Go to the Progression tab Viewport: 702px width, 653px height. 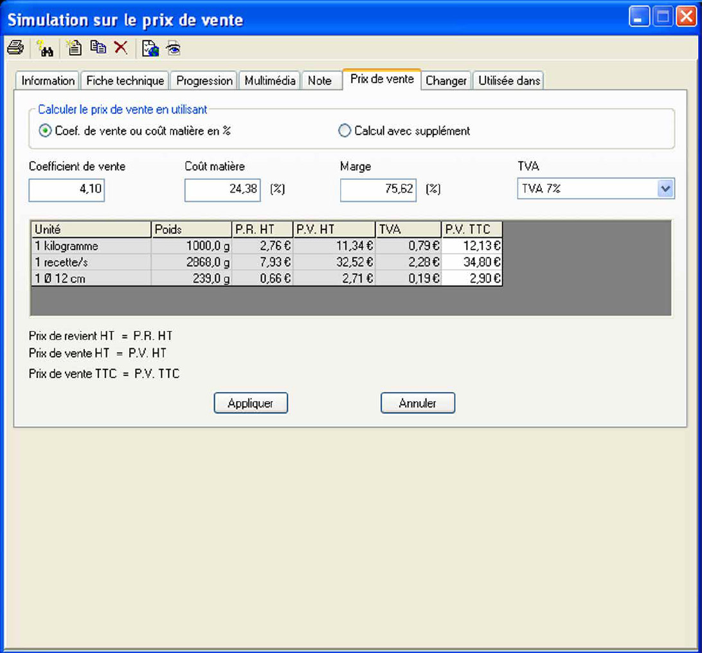(204, 80)
